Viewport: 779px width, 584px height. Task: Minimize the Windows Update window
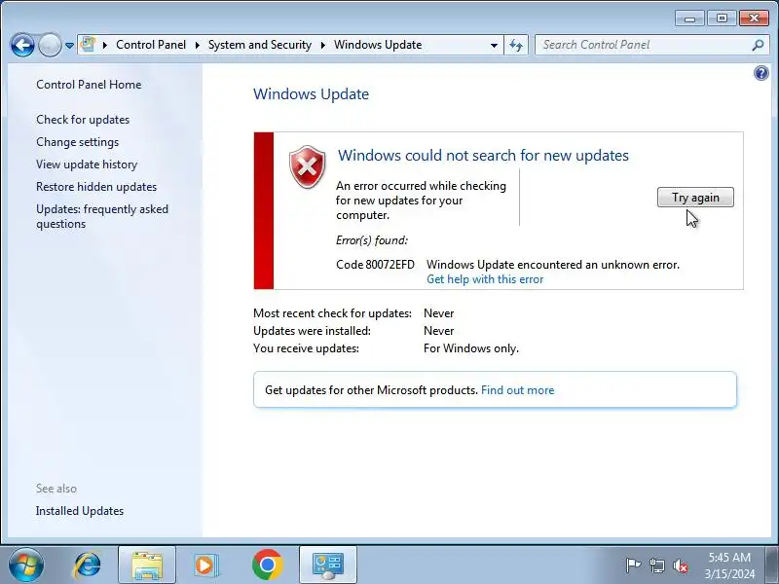point(689,18)
